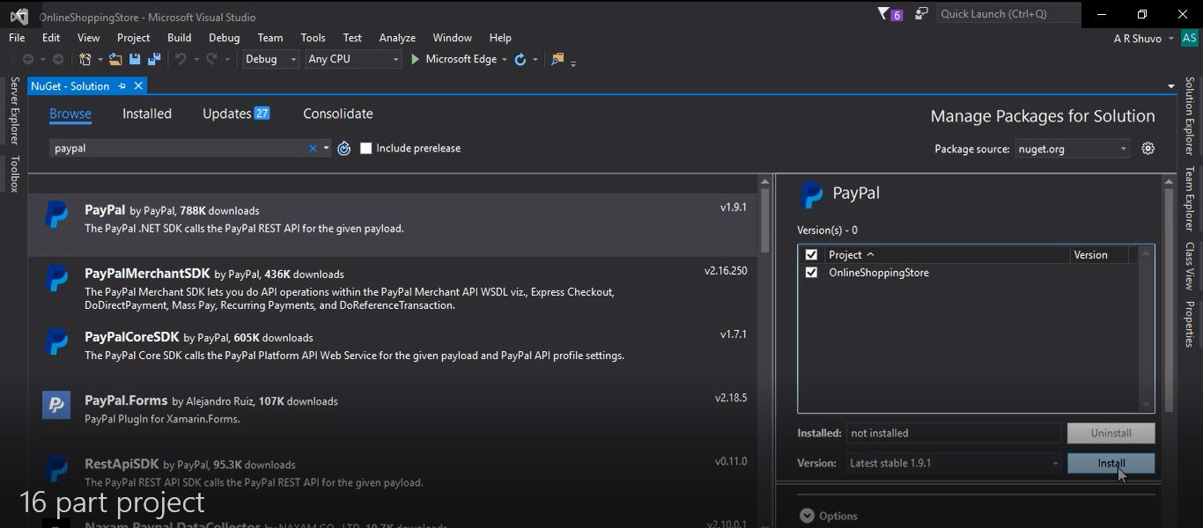Screen dimensions: 1203x528
Task: Clear the paypal search text
Action: click(x=313, y=149)
